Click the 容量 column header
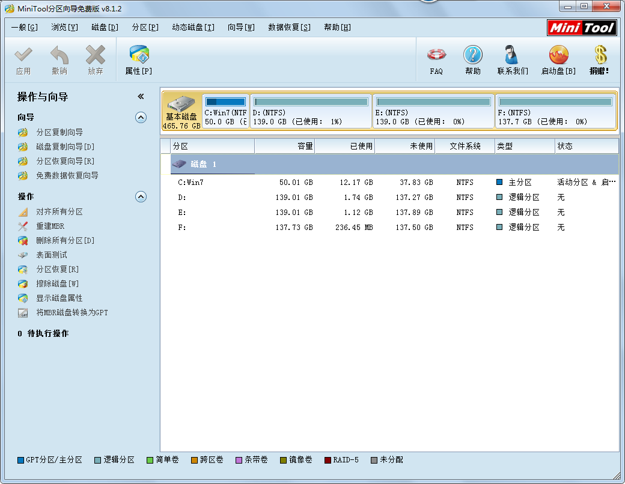This screenshot has height=484, width=625. pyautogui.click(x=285, y=146)
